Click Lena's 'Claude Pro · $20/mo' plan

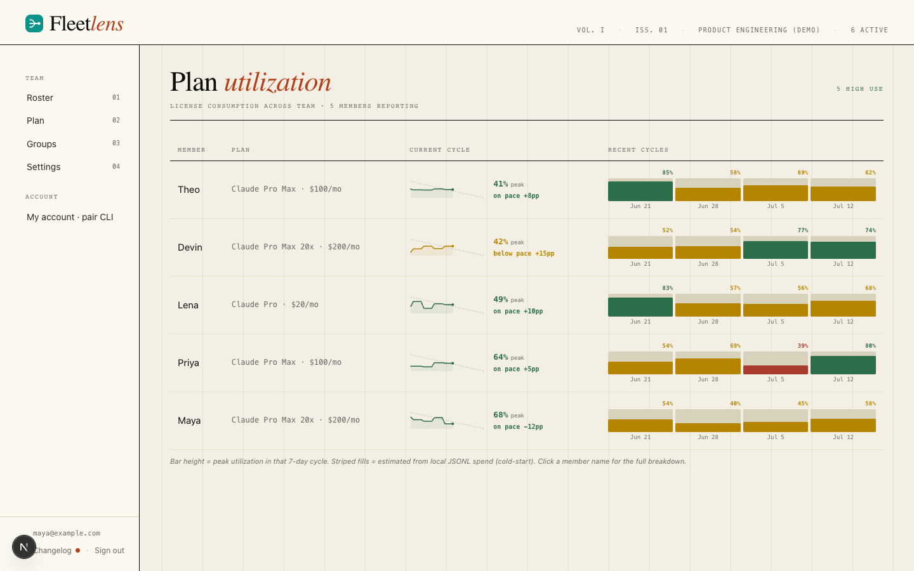click(275, 305)
